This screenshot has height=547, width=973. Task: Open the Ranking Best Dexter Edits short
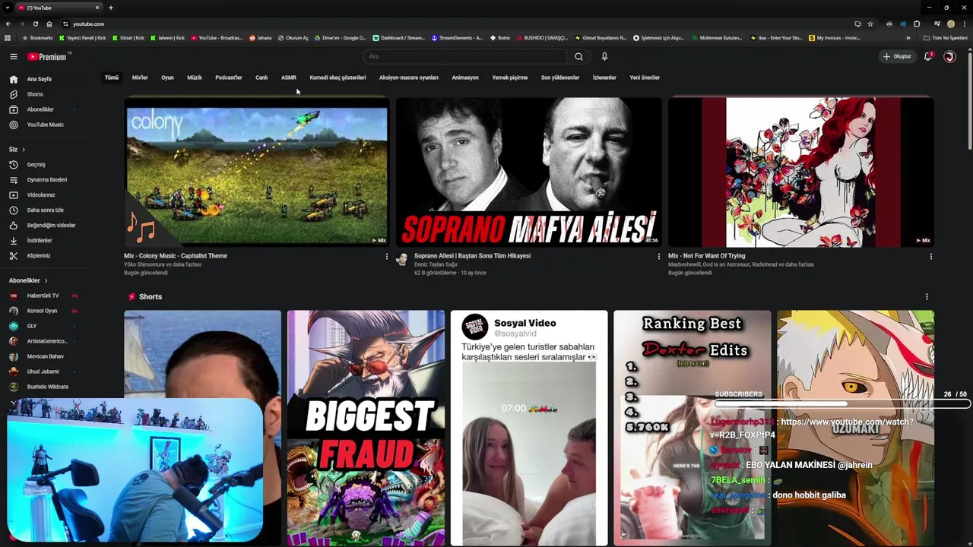point(692,428)
